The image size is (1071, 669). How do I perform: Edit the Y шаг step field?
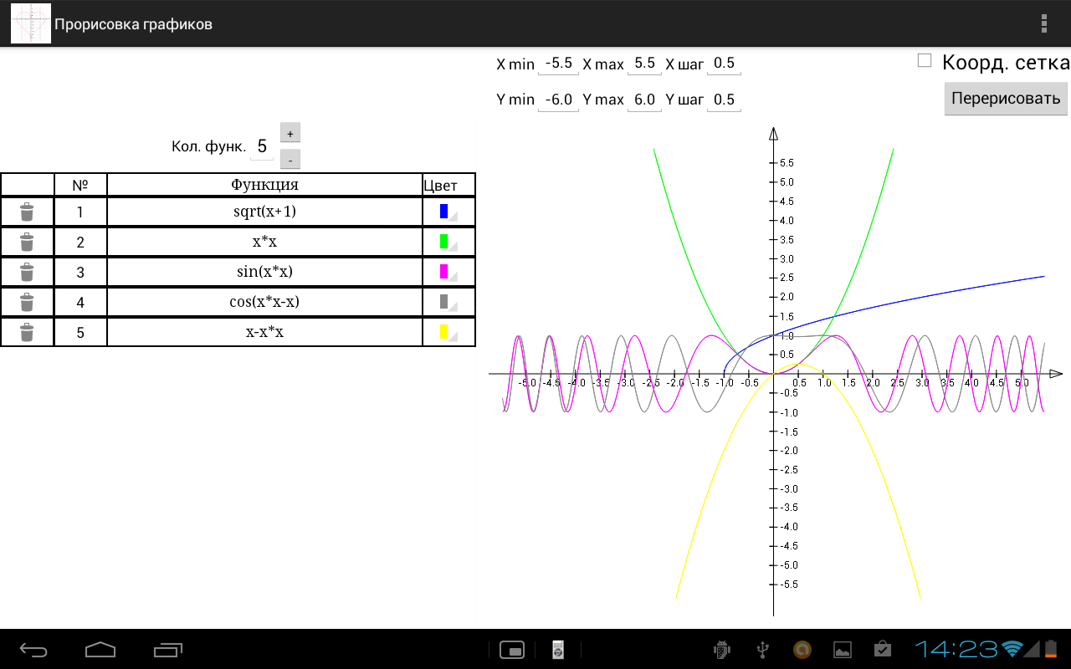(724, 100)
